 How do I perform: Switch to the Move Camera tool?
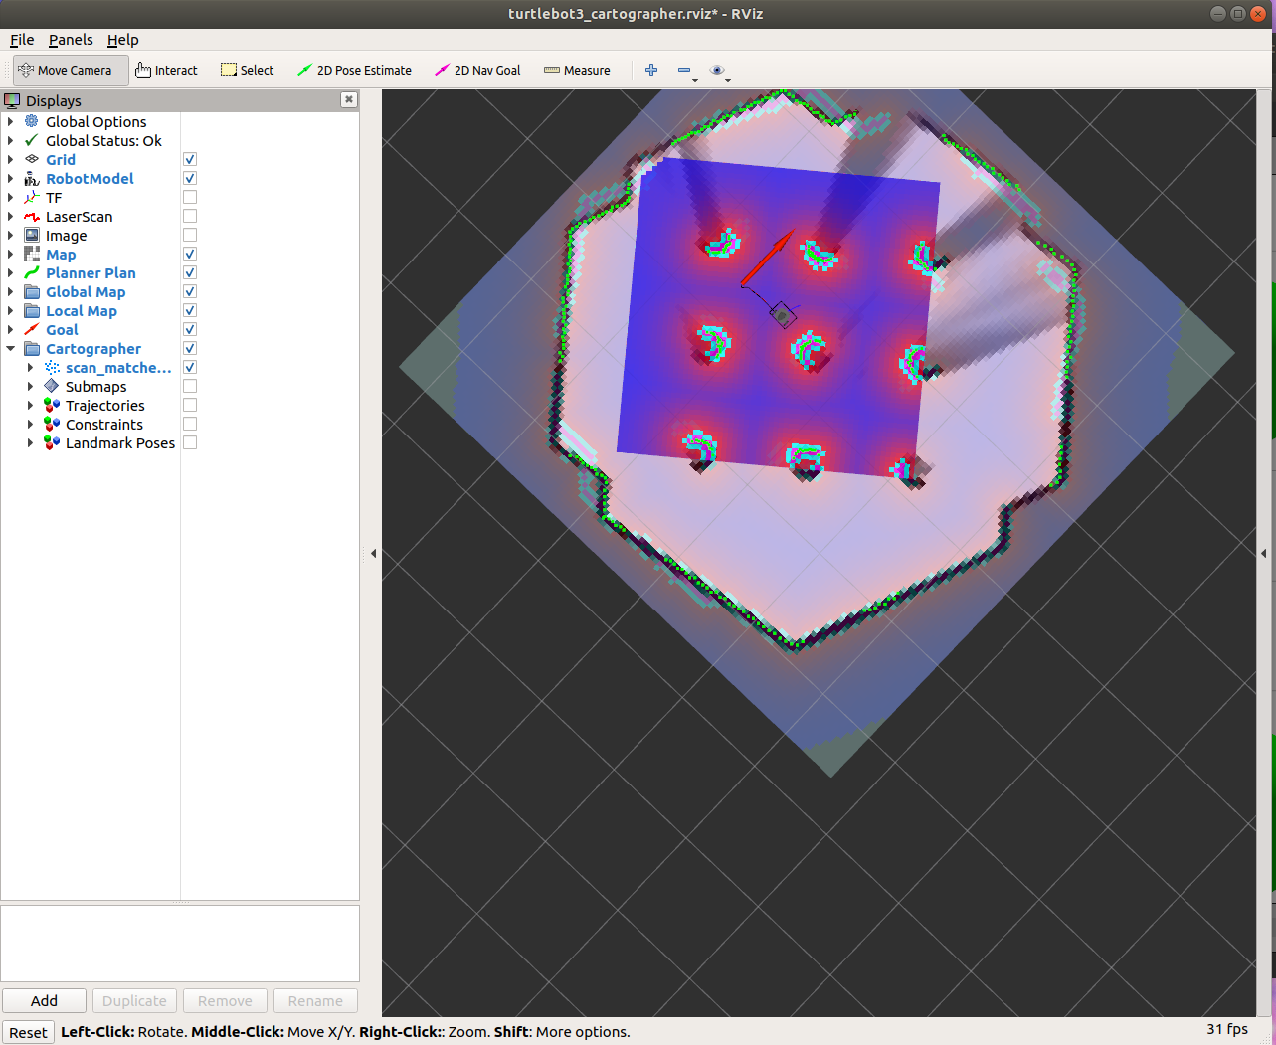(69, 70)
